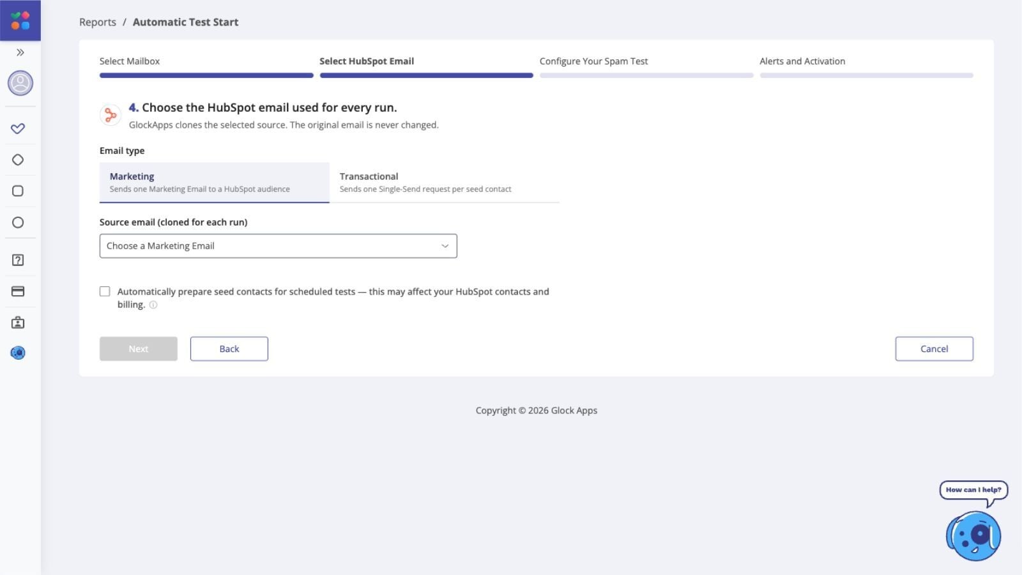Expand the sidebar with the double chevron
Viewport: 1022px width, 575px height.
(20, 52)
